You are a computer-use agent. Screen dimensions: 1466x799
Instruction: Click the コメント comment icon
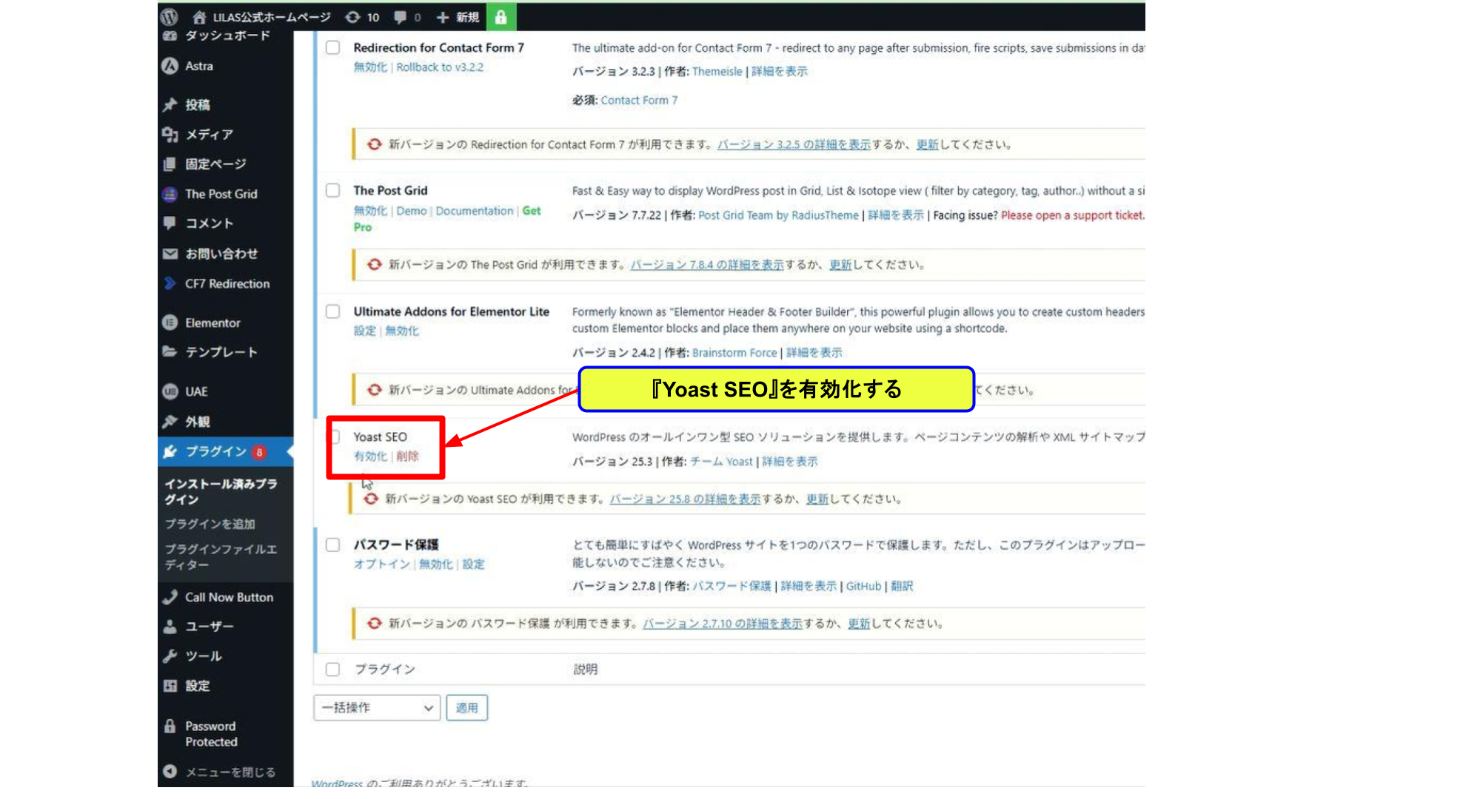pyautogui.click(x=170, y=223)
